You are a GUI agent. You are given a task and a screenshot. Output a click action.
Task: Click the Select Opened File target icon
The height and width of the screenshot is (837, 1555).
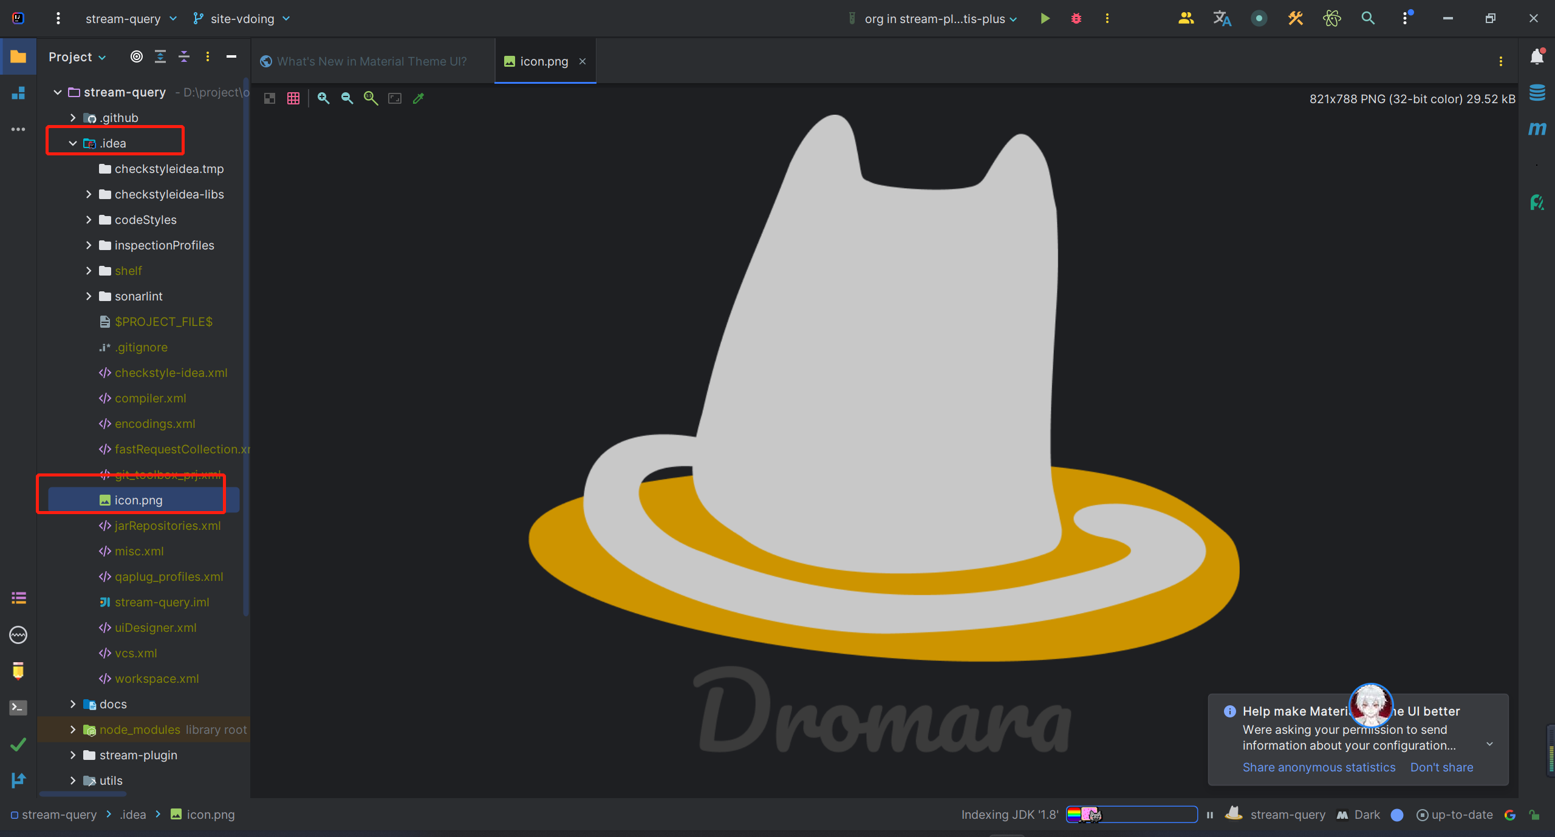[x=137, y=57]
